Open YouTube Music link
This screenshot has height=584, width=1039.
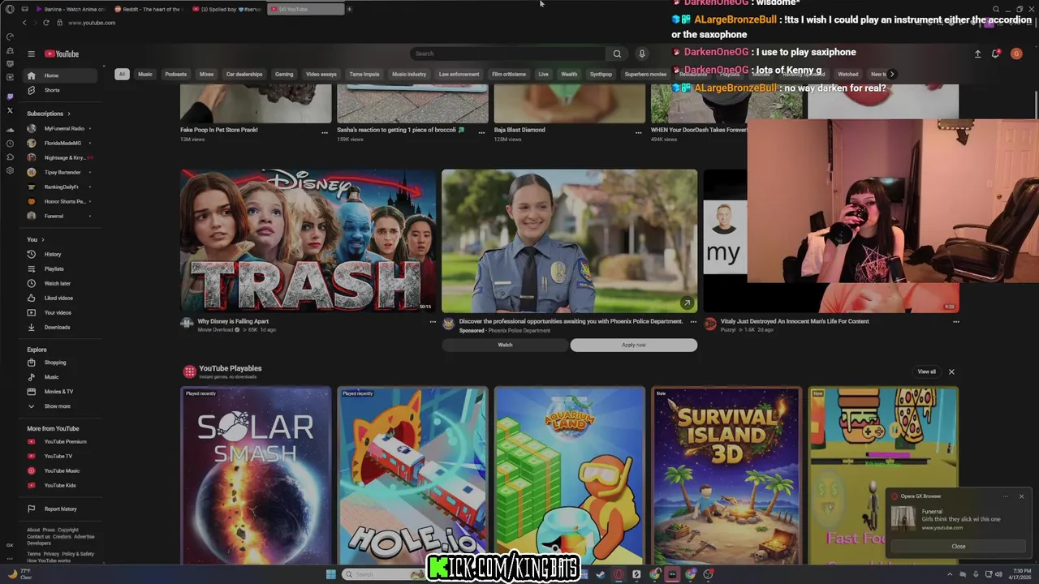click(61, 470)
